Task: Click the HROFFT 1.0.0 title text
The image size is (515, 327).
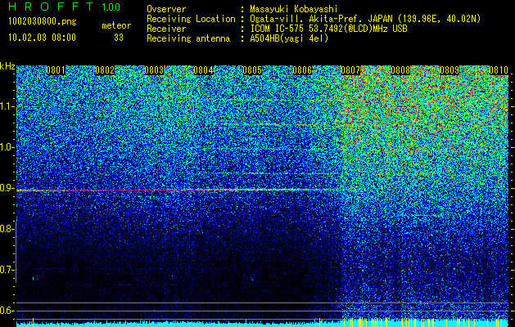Action: click(x=65, y=7)
